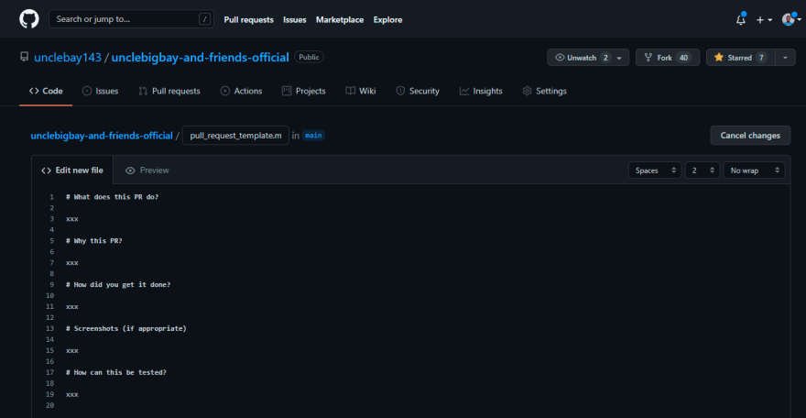Unstar with the Starred button
806x418 pixels.
click(740, 58)
